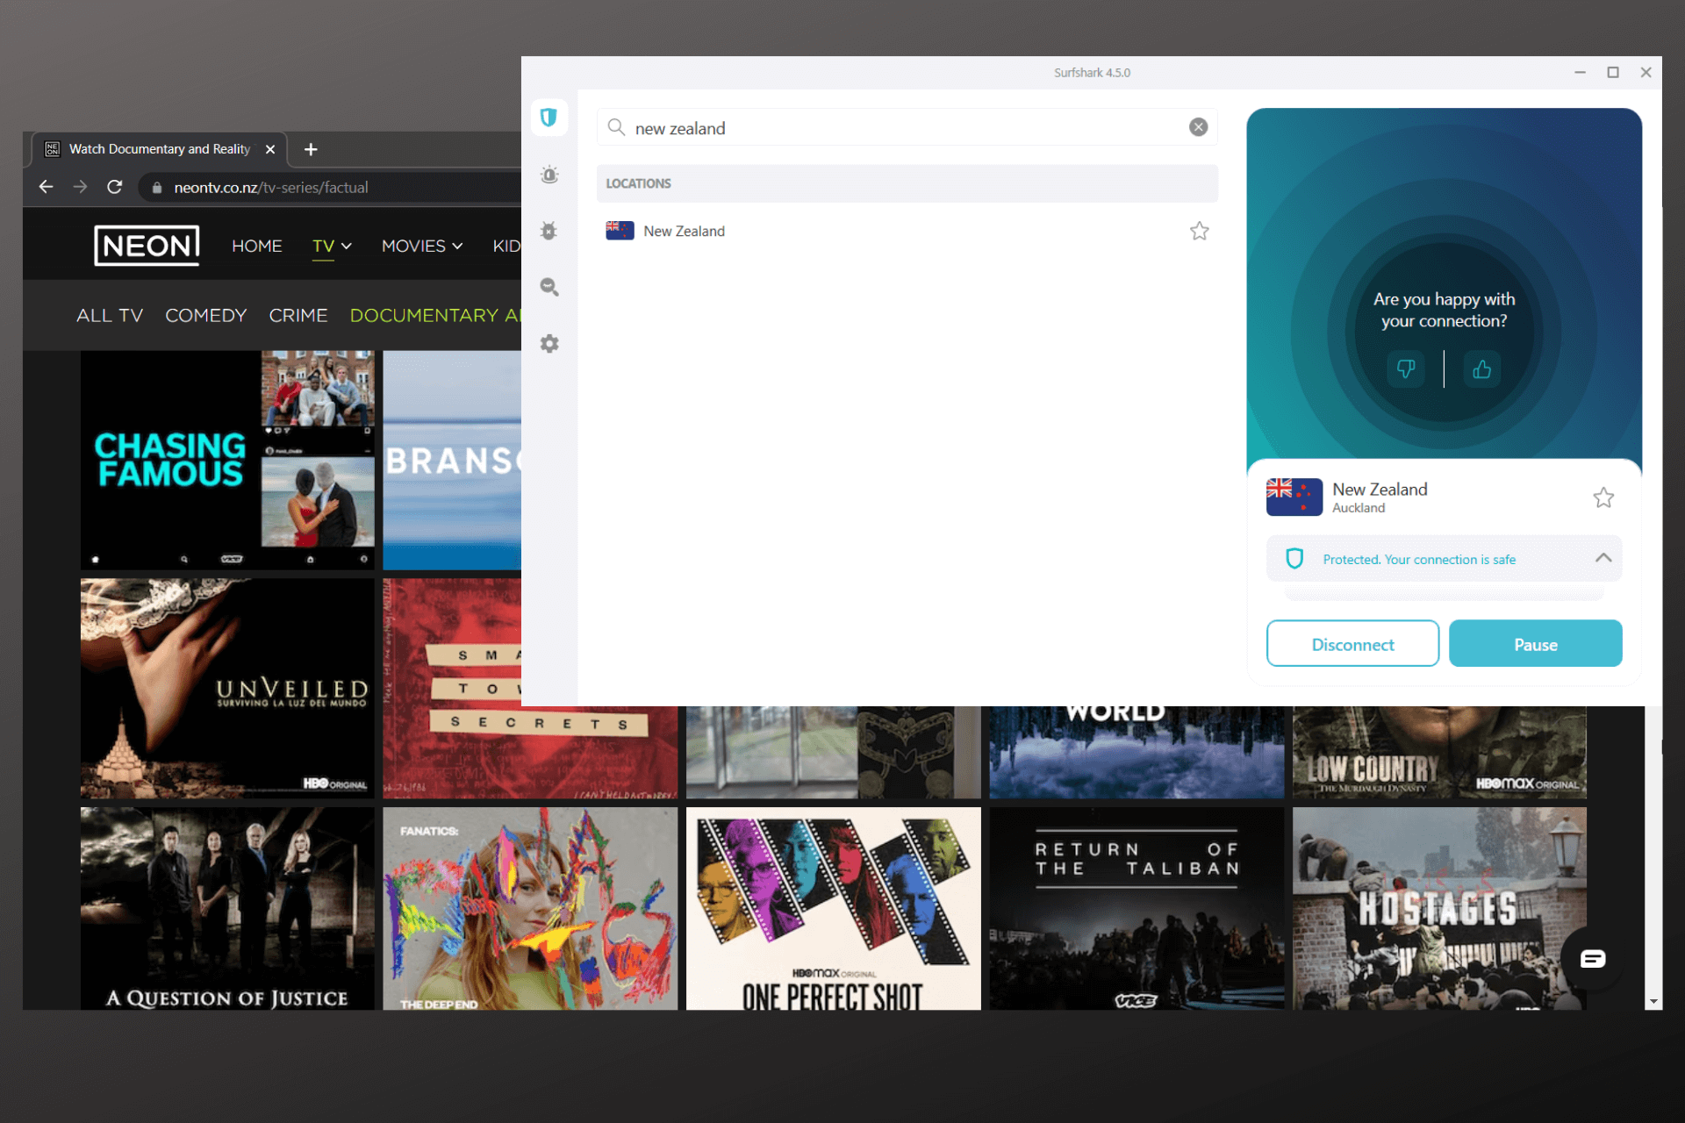The height and width of the screenshot is (1123, 1685).
Task: Reload the Neon TV browser page
Action: [114, 187]
